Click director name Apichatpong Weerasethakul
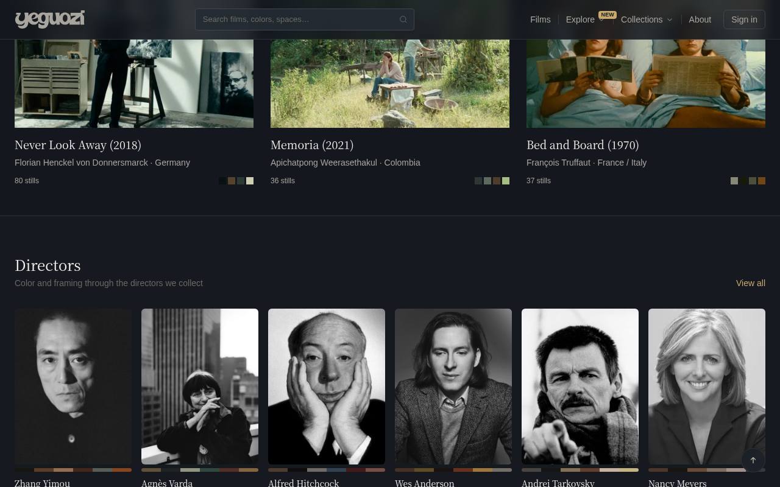The image size is (780, 487). tap(324, 163)
